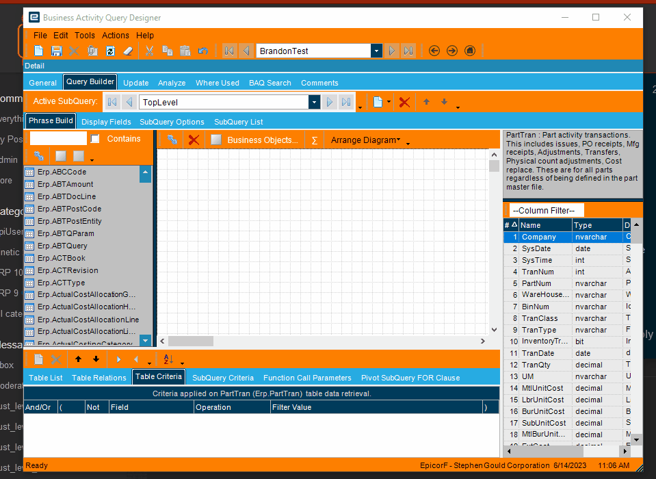Click red X delete icon in diagram toolbar
The height and width of the screenshot is (479, 656).
pos(194,140)
